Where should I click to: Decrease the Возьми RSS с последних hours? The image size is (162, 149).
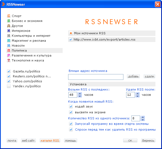[80, 96]
